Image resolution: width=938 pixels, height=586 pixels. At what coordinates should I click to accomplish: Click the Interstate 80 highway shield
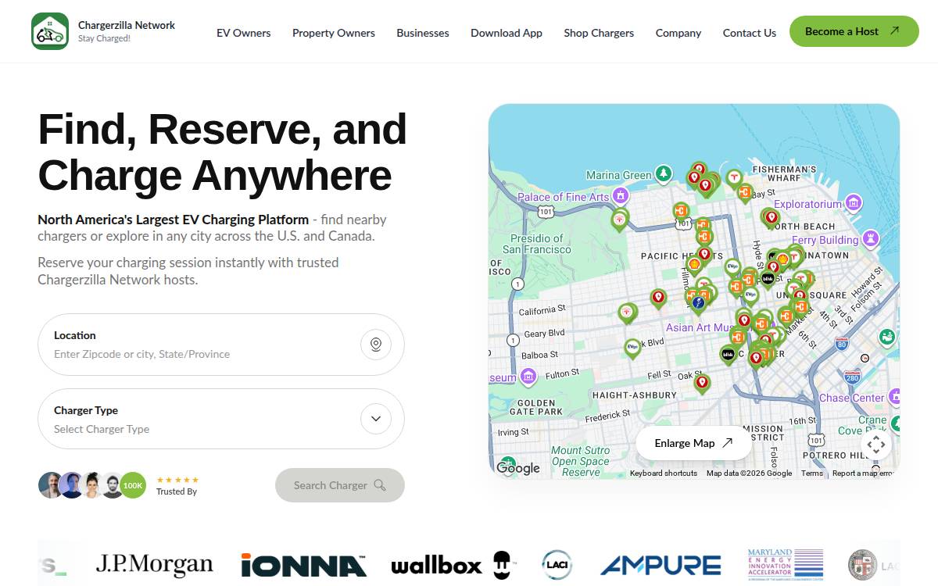(x=841, y=342)
